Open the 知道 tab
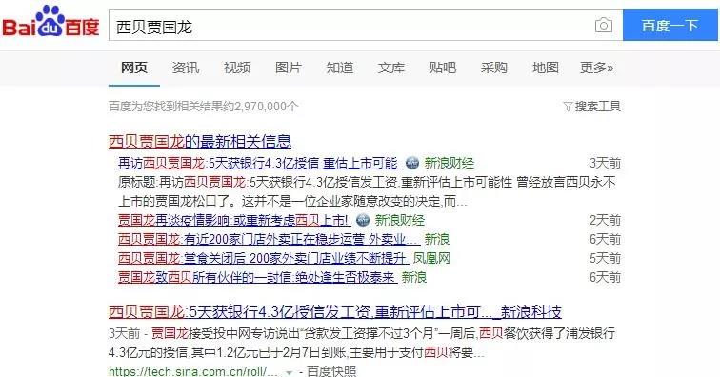 coord(340,68)
